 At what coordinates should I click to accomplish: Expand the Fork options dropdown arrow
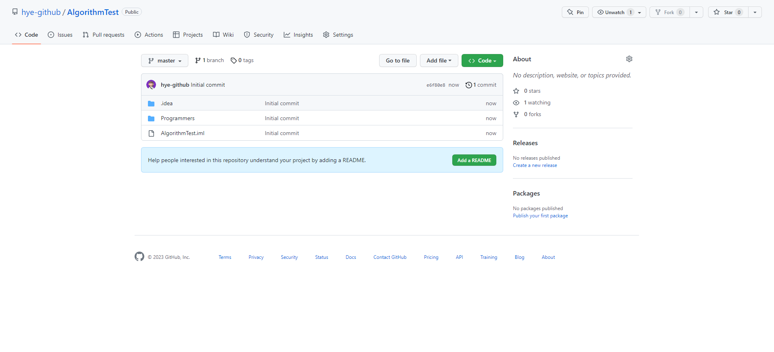[x=696, y=12]
